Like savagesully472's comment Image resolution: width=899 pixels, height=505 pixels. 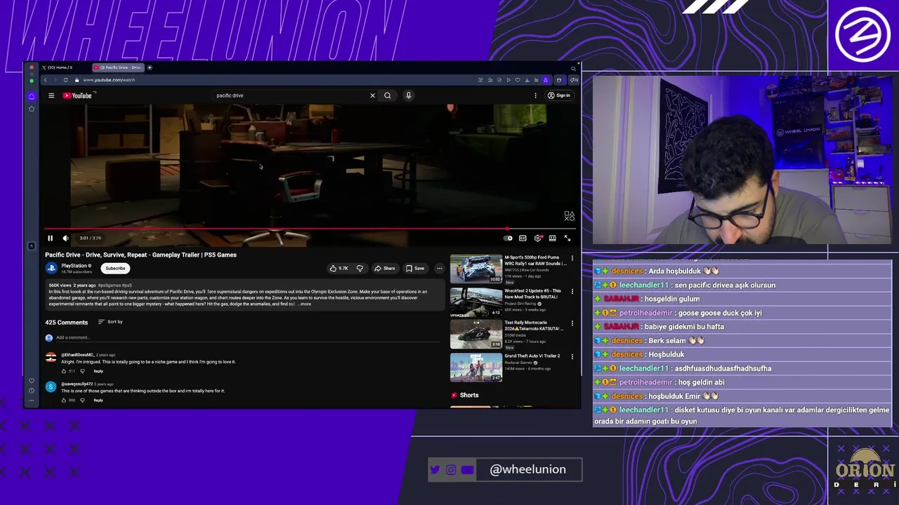[64, 400]
